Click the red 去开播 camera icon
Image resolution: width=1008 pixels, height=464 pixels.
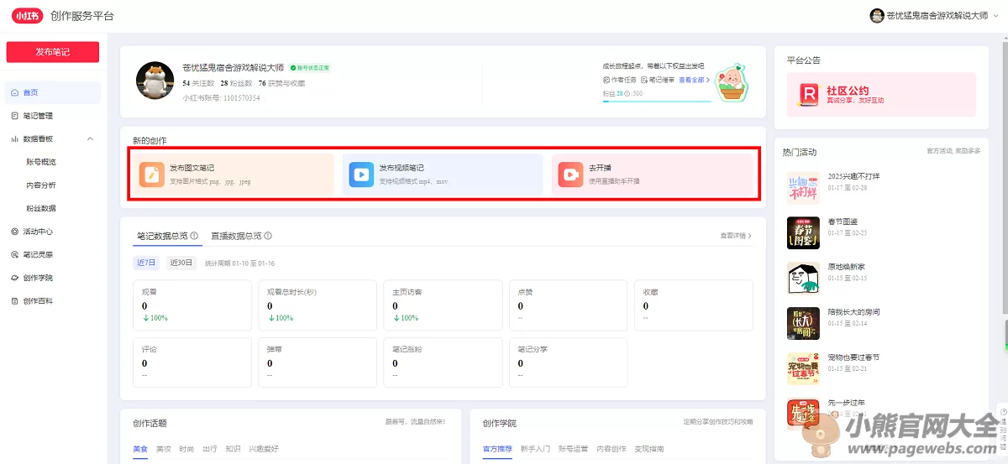pos(570,175)
